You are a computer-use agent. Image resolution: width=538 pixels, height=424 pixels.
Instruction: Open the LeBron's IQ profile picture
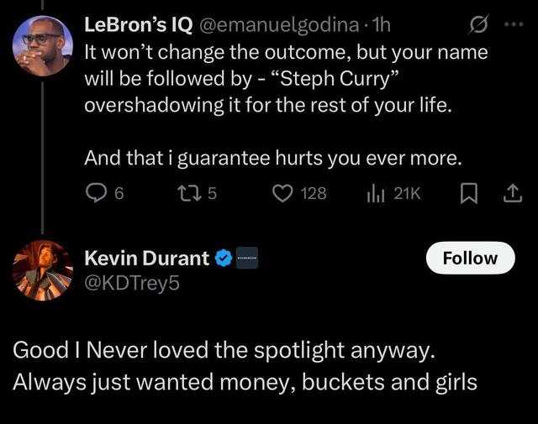[42, 44]
